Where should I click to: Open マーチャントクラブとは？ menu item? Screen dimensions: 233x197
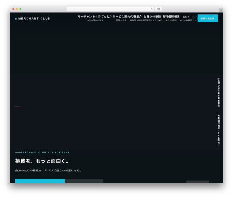click(95, 18)
